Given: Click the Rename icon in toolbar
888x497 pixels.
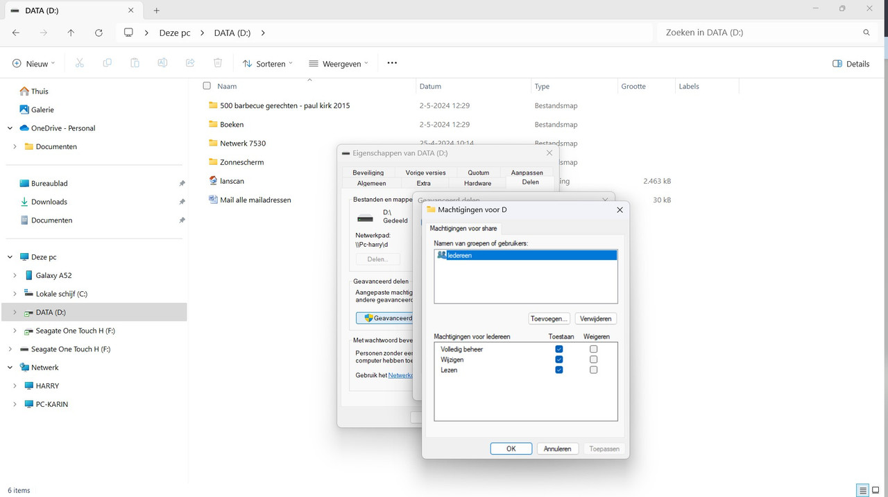Looking at the screenshot, I should pyautogui.click(x=162, y=63).
